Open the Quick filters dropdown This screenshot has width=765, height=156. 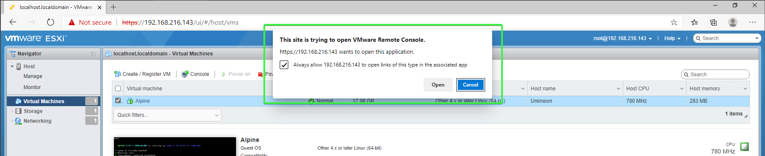(x=167, y=115)
